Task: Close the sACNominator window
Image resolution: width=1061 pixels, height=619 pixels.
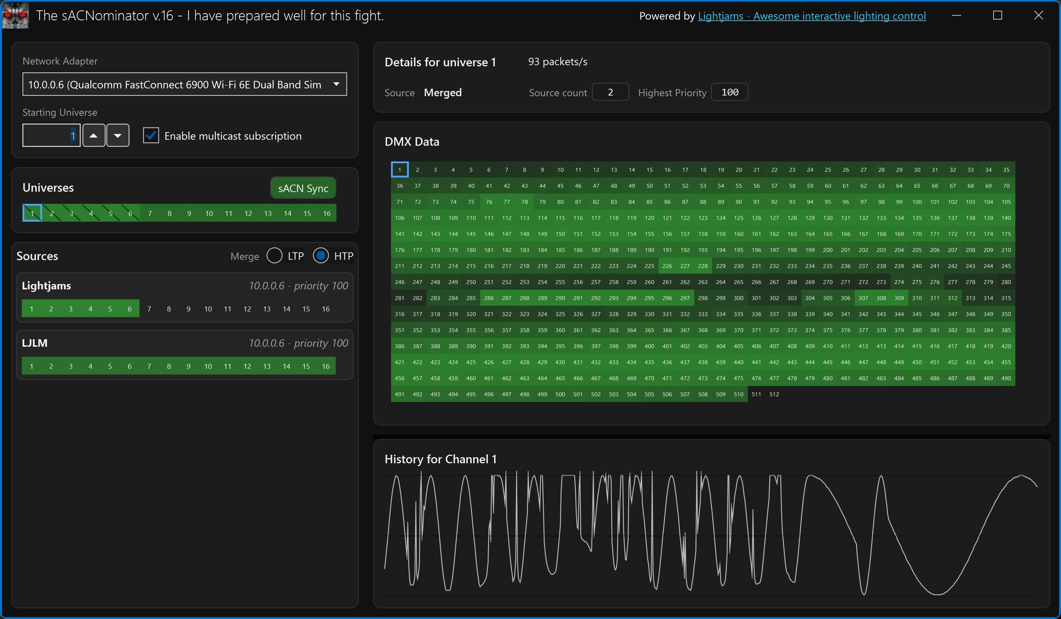Action: click(x=1038, y=16)
